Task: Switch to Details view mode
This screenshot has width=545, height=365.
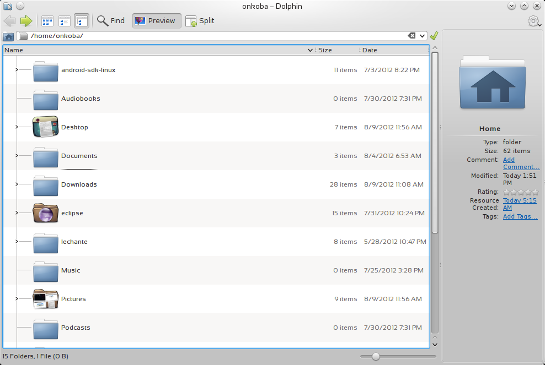Action: click(x=82, y=21)
